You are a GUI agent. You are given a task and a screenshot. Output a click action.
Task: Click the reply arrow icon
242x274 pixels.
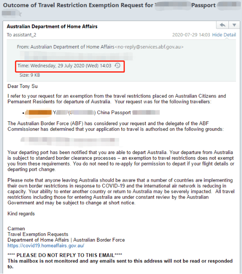click(x=222, y=25)
